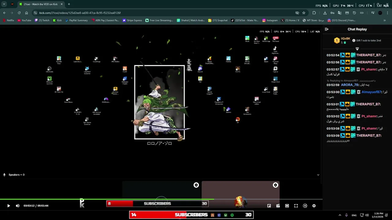
Task: Open the Stripe Express bookmark
Action: click(132, 20)
